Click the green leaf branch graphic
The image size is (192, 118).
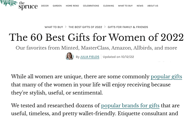(8, 3)
